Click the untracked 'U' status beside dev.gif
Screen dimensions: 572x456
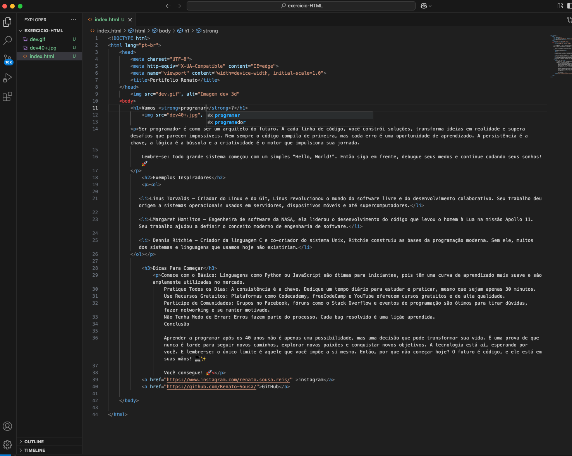[x=74, y=39]
